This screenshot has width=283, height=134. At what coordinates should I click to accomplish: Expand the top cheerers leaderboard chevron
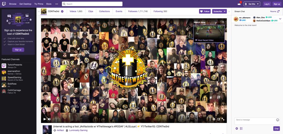pos(280,19)
